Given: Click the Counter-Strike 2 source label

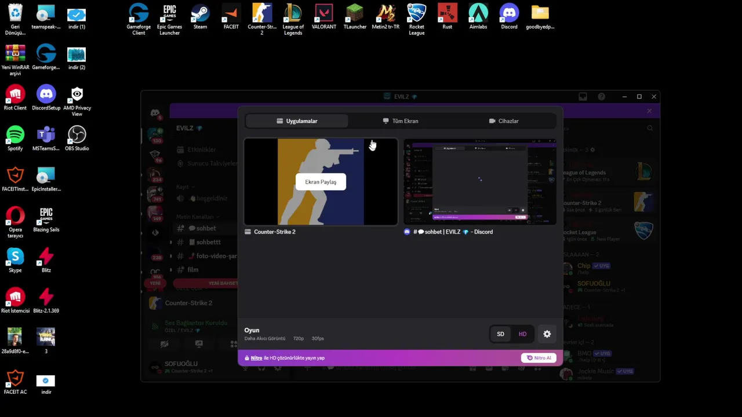Looking at the screenshot, I should tap(275, 232).
